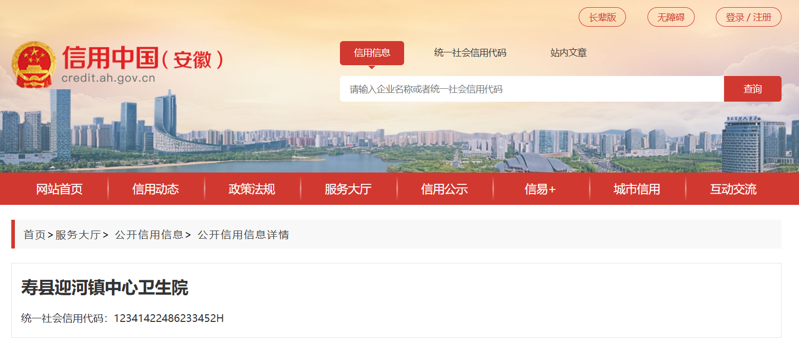Open the 政策法规 navigation item
799x344 pixels.
tap(252, 189)
